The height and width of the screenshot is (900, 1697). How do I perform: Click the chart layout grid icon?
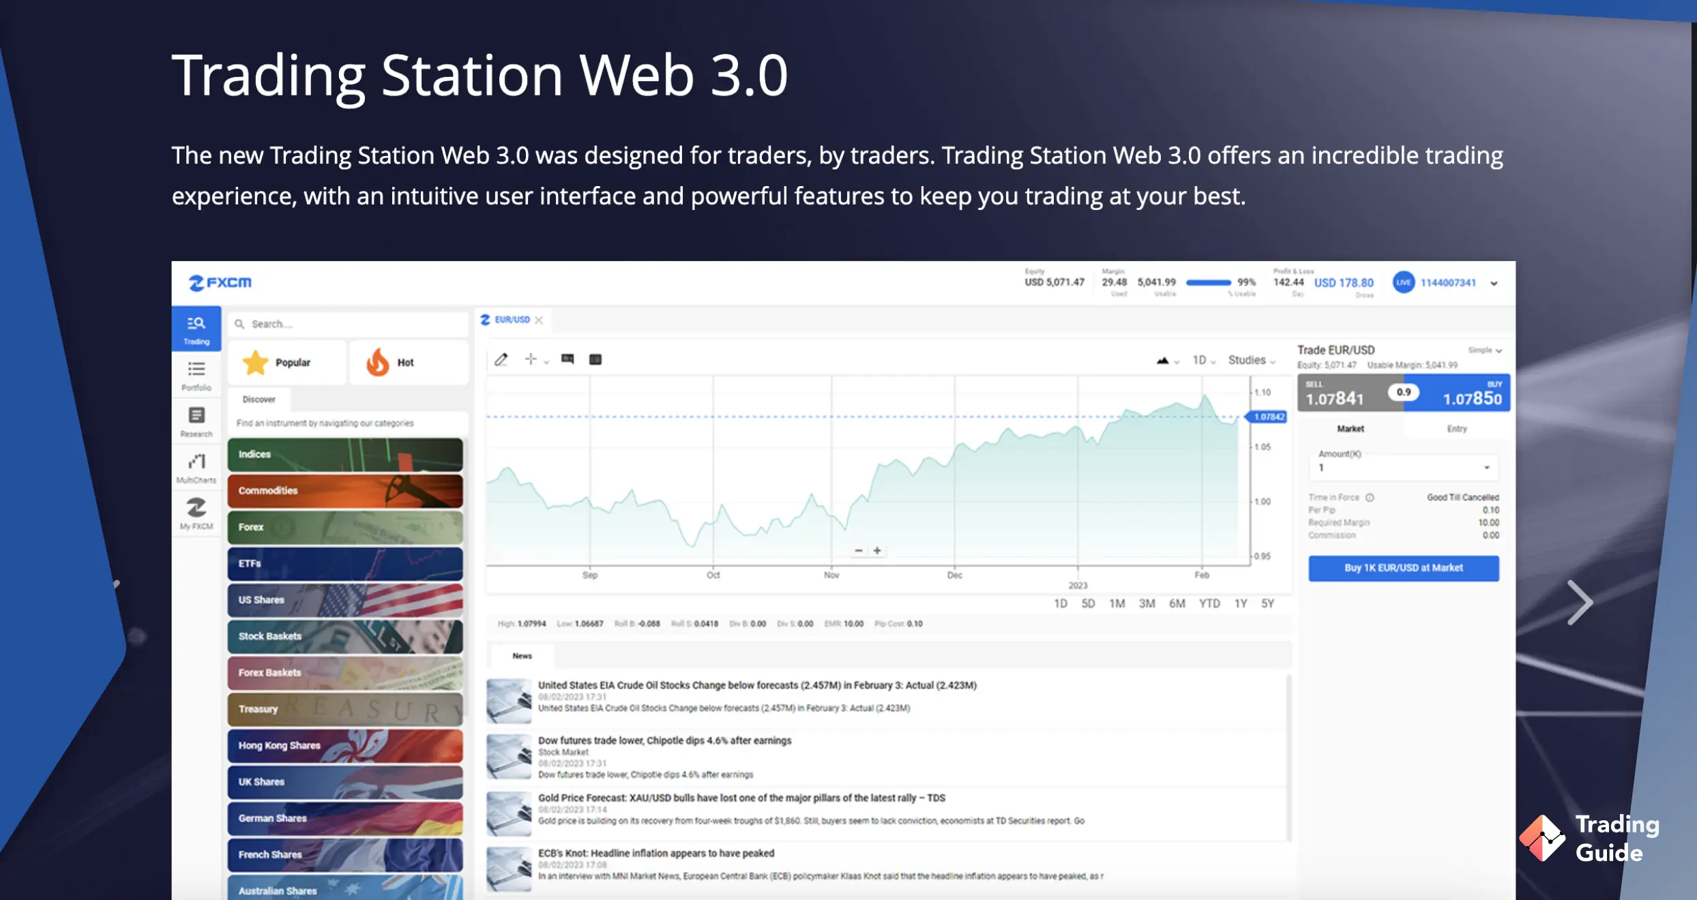pyautogui.click(x=595, y=359)
